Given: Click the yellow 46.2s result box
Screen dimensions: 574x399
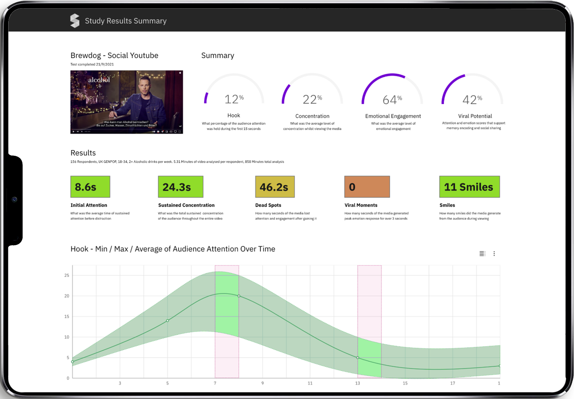Looking at the screenshot, I should (x=275, y=187).
